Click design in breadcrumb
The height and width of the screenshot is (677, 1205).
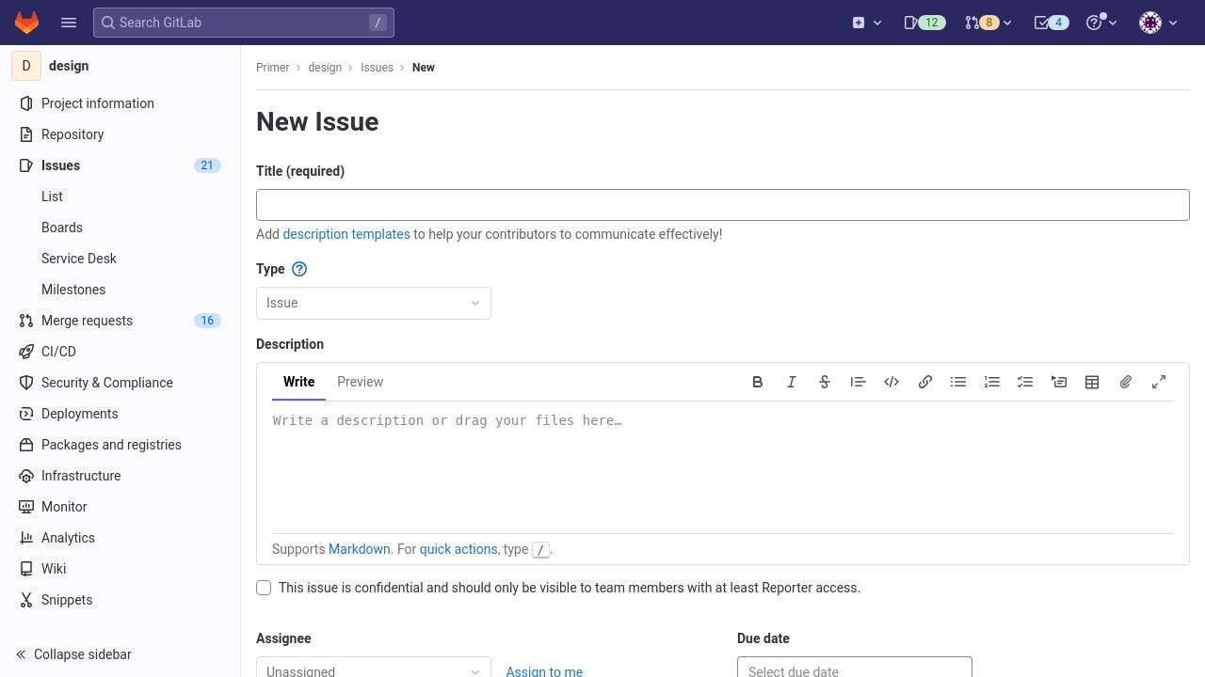click(325, 68)
